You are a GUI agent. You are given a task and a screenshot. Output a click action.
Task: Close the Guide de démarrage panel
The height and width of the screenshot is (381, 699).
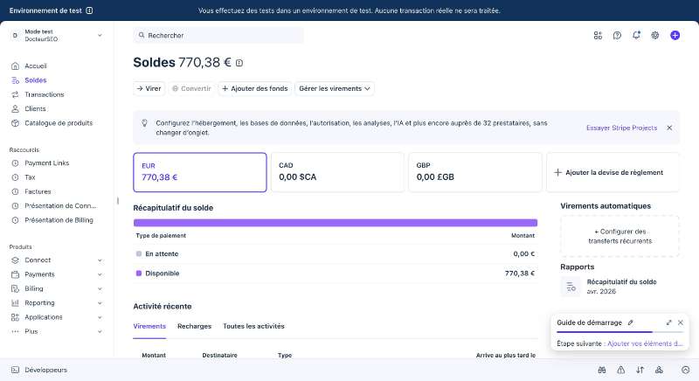(x=681, y=322)
